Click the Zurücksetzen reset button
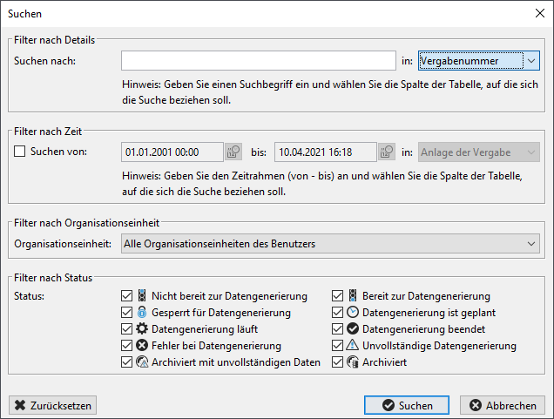This screenshot has height=419, width=554. point(52,405)
